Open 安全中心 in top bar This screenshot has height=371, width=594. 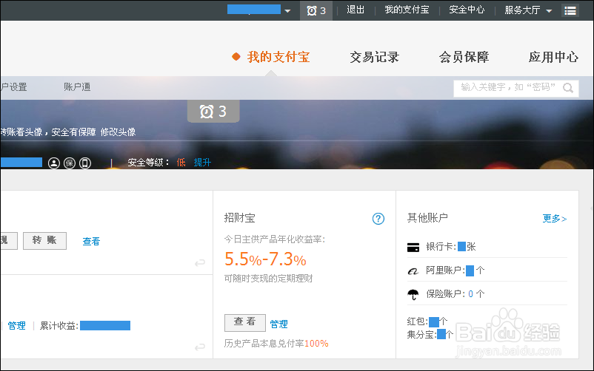coord(467,10)
